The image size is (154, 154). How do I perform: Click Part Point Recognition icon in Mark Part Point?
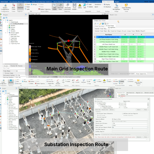[105, 24]
